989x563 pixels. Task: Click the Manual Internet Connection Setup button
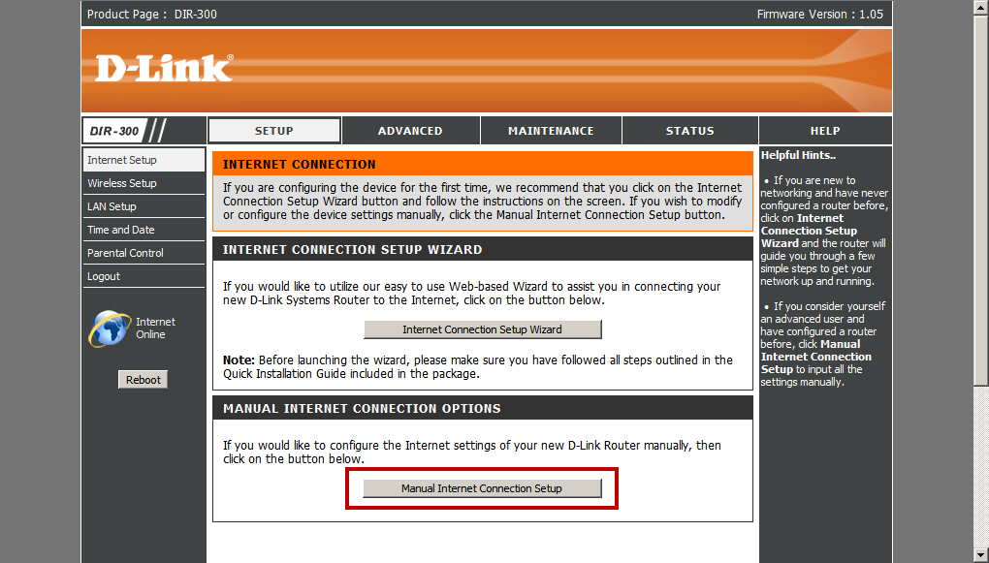[482, 488]
